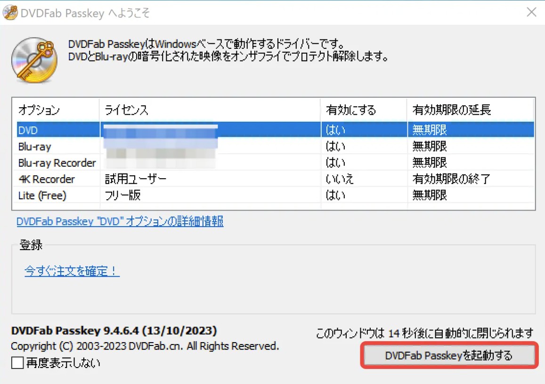This screenshot has width=545, height=384.
Task: Click 無期限 in the Blu-ray row
Action: point(430,146)
